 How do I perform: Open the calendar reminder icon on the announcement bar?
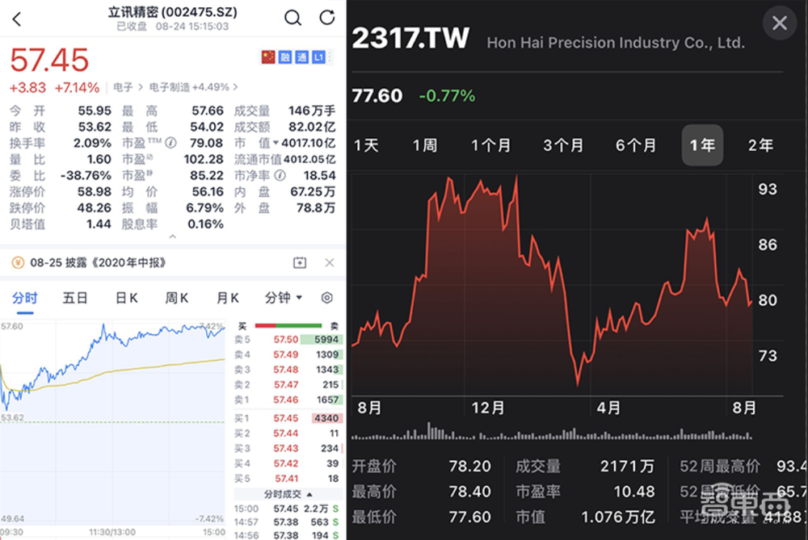(x=301, y=262)
